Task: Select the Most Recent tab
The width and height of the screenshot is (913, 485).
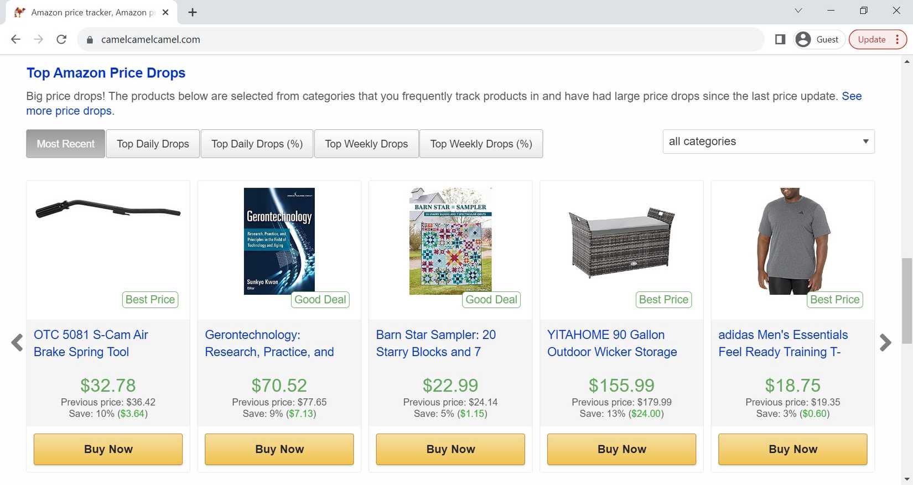Action: click(65, 144)
